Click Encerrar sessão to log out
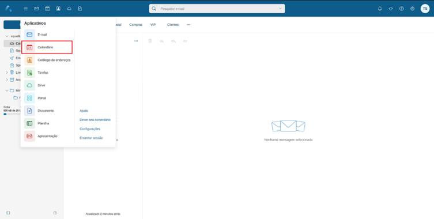434x219 pixels. pyautogui.click(x=91, y=138)
